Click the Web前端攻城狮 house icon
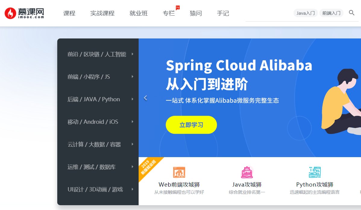The width and height of the screenshot is (361, 210). click(x=179, y=172)
